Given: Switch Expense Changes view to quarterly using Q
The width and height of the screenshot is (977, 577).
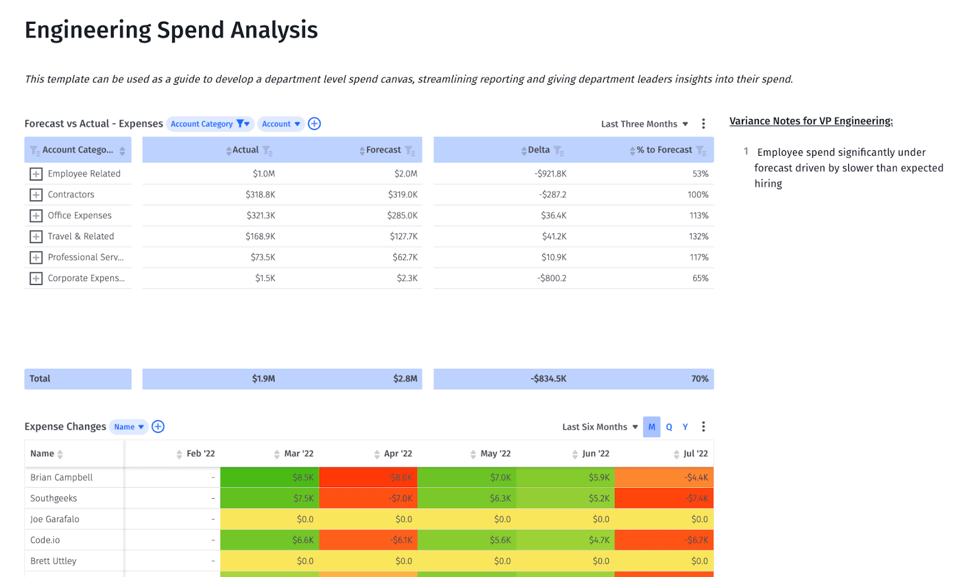Looking at the screenshot, I should [668, 426].
